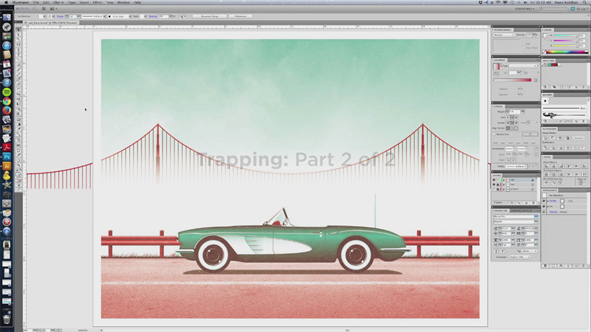Expand the top layer disclosure triangle
The image size is (591, 332).
pyautogui.click(x=504, y=180)
